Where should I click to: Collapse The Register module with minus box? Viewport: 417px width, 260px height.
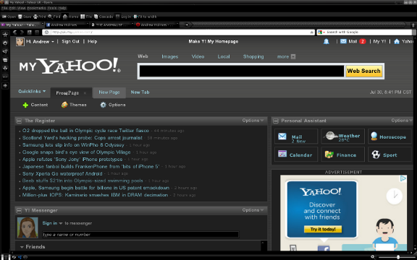pos(19,121)
